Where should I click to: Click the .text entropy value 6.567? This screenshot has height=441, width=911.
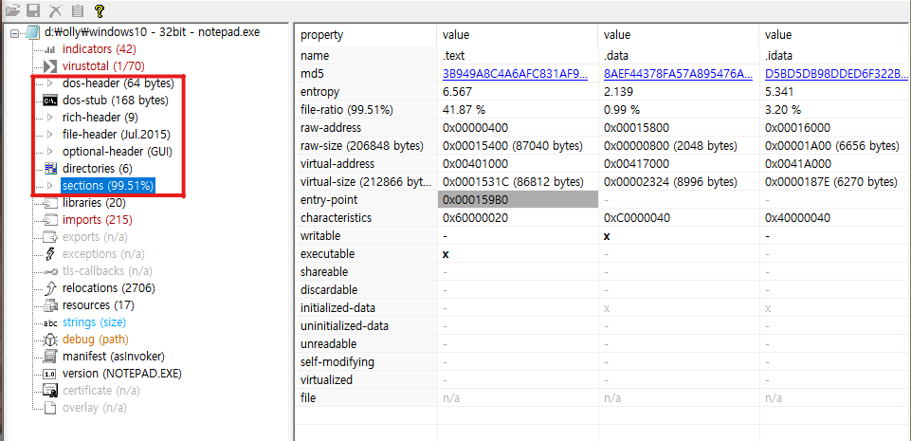pos(457,92)
